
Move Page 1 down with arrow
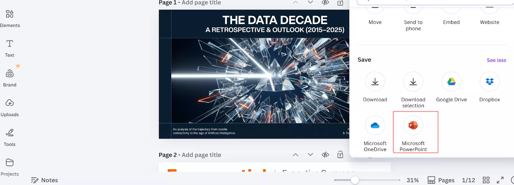pyautogui.click(x=310, y=3)
